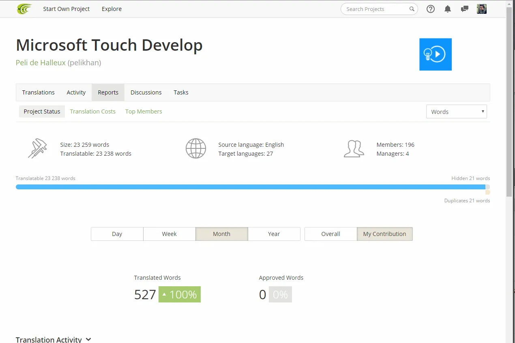Expand the Translation Activity section chevron
The image size is (515, 343).
[x=88, y=340]
